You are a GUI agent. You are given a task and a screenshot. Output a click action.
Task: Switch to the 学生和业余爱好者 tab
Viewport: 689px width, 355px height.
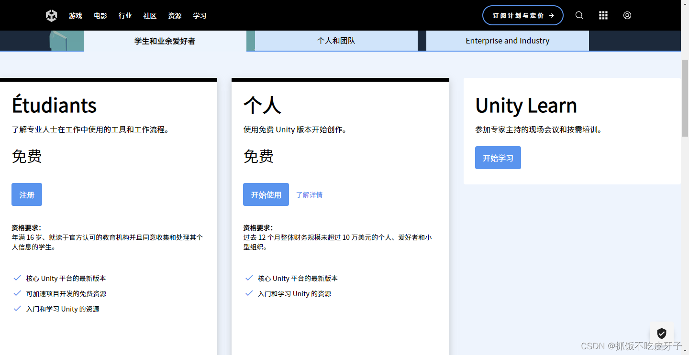tap(165, 41)
